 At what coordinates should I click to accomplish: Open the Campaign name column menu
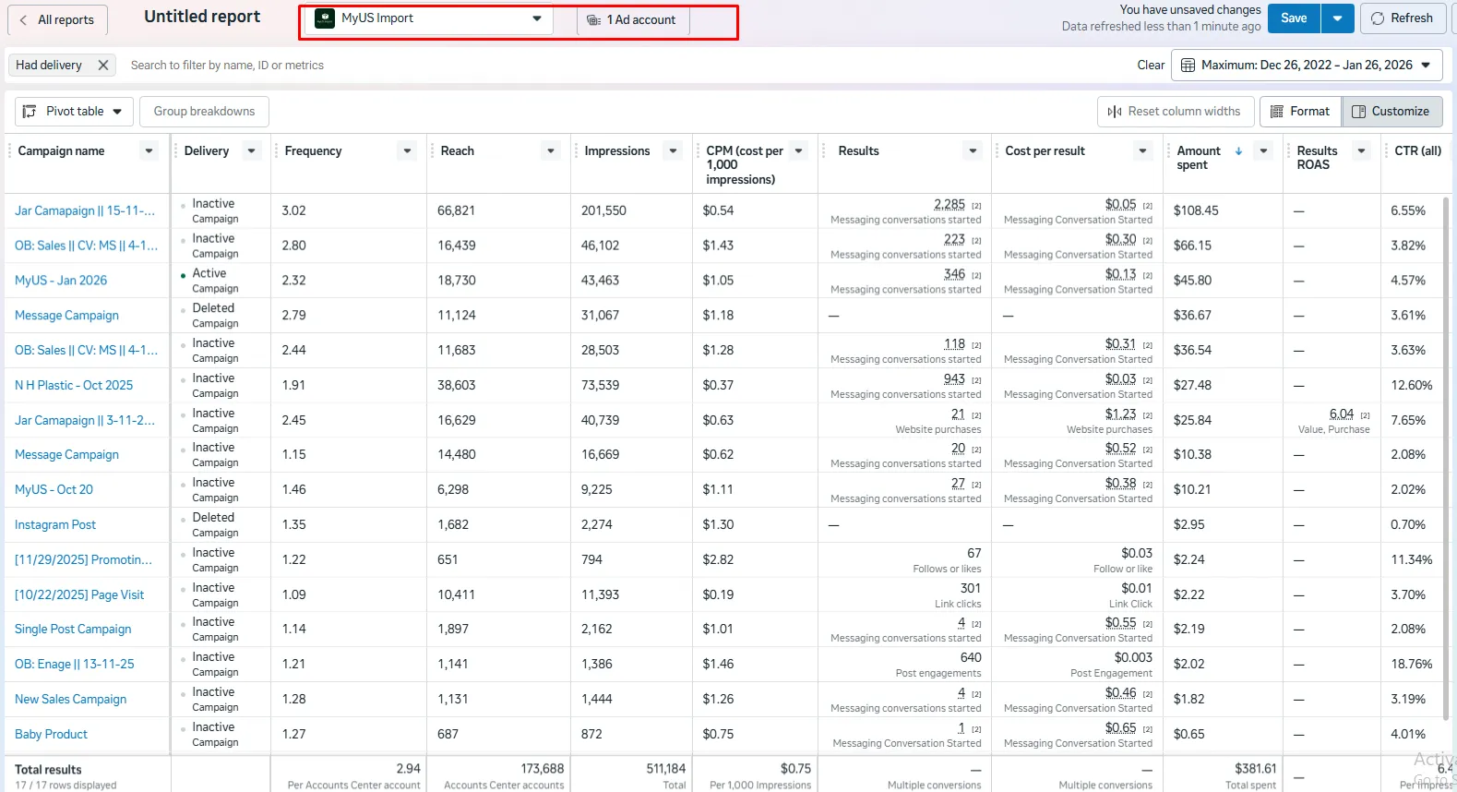coord(149,151)
